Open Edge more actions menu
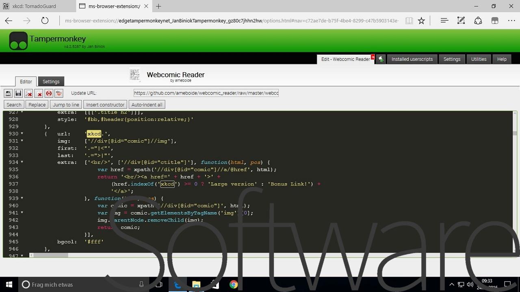This screenshot has width=520, height=292. (x=511, y=21)
